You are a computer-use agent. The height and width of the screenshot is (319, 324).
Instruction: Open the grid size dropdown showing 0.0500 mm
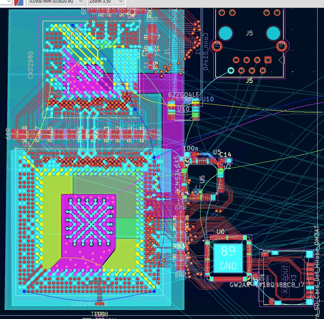pos(56,2)
